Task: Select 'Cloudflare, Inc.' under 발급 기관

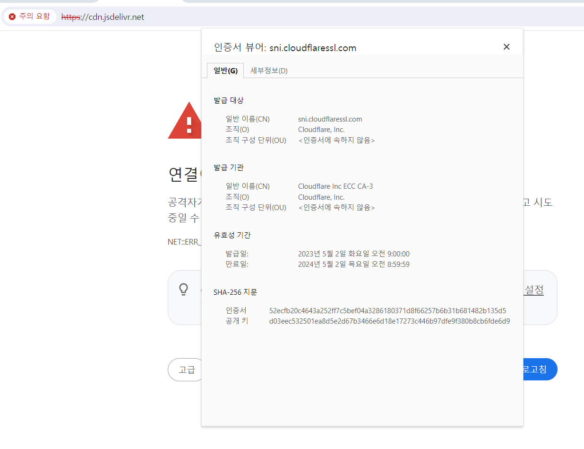Action: click(321, 197)
